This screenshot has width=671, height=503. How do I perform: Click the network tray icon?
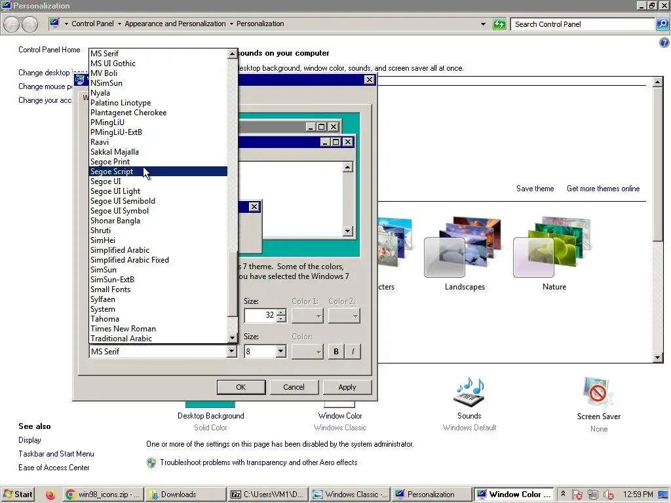(592, 495)
